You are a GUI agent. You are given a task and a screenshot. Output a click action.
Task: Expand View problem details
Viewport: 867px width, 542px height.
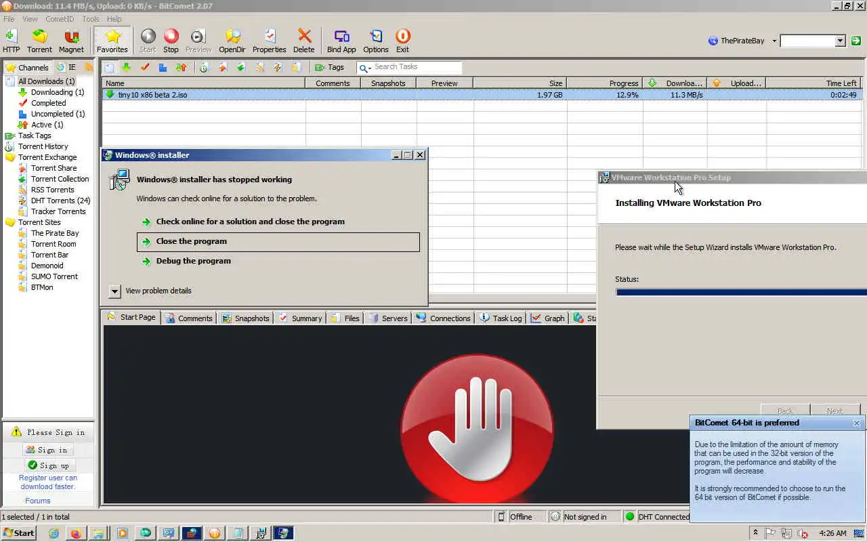click(x=114, y=291)
